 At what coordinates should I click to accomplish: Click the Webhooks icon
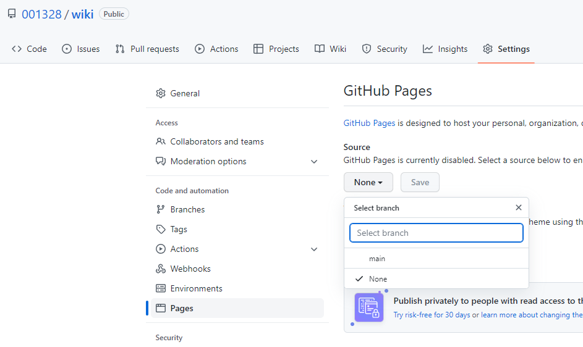coord(161,269)
